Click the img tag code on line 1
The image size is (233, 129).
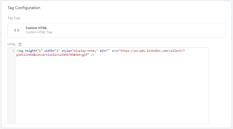[101, 51]
